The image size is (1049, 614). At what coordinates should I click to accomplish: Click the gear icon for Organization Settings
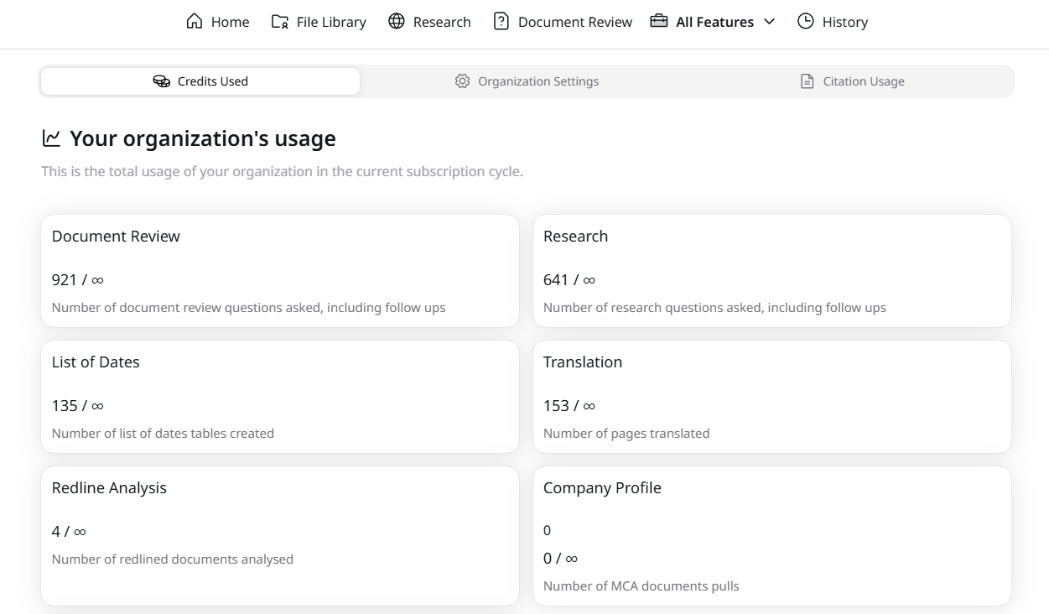pos(462,81)
